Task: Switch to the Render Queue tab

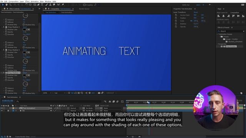Action: [x=84, y=9]
